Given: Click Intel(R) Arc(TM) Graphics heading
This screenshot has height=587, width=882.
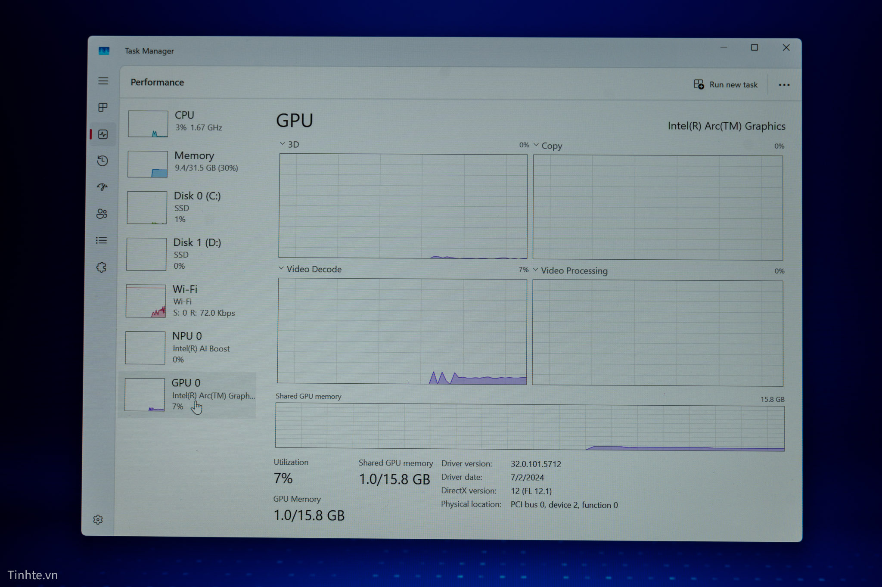Looking at the screenshot, I should pos(727,126).
